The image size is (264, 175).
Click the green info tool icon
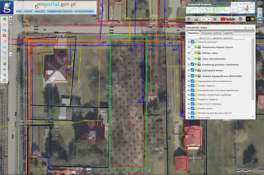pyautogui.click(x=5, y=19)
